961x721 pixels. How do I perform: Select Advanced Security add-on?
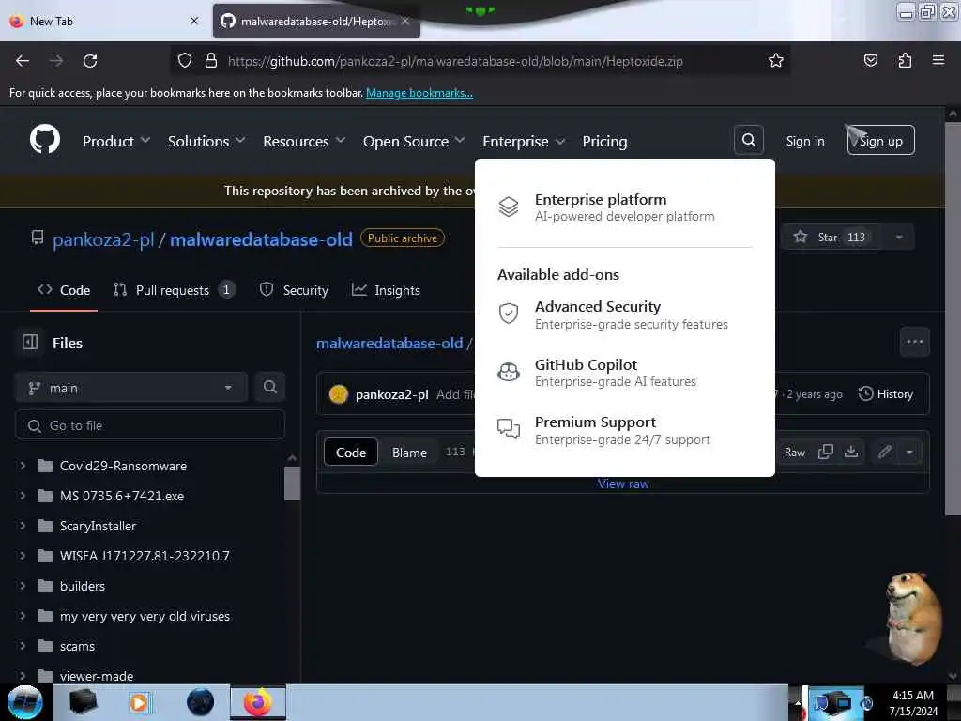click(x=624, y=314)
